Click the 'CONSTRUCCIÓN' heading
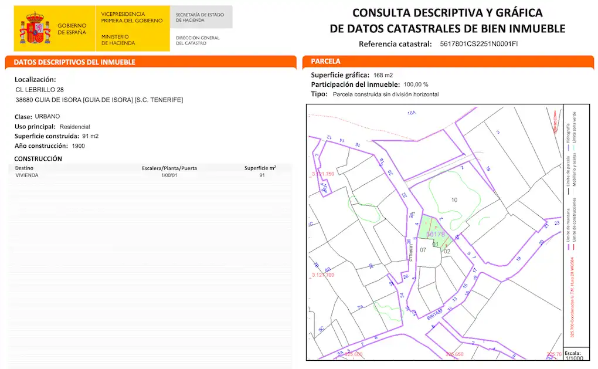Screen dimensions: 598x369 click(38, 159)
